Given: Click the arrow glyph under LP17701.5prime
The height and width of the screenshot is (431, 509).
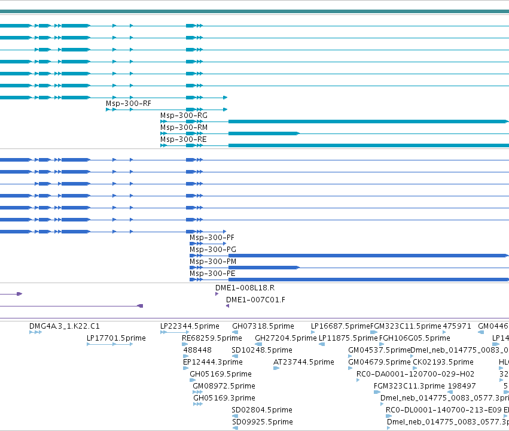Looking at the screenshot, I should 109,344.
